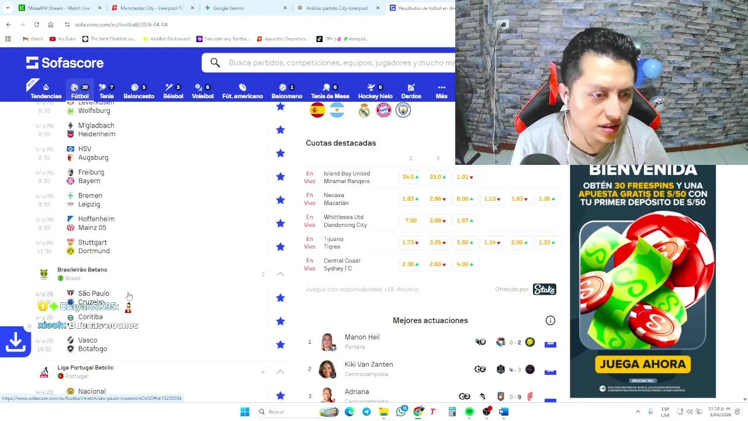Screen dimensions: 748x421
Task: Open Spotify from the taskbar
Action: coord(469,412)
